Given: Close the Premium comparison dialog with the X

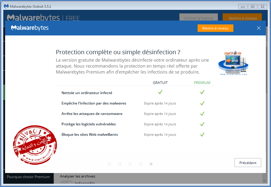Looking at the screenshot, I should tap(258, 28).
